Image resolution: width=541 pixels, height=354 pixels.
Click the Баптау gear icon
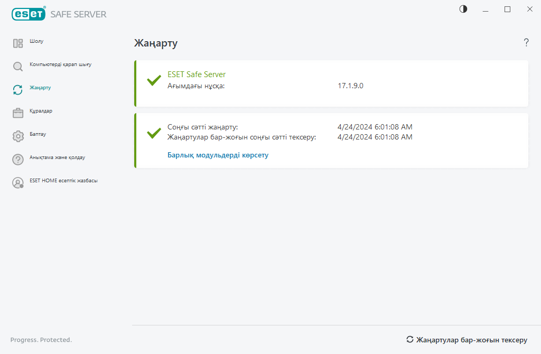point(18,136)
